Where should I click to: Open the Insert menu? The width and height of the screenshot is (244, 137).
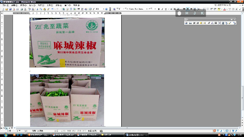pyautogui.click(x=32, y=5)
